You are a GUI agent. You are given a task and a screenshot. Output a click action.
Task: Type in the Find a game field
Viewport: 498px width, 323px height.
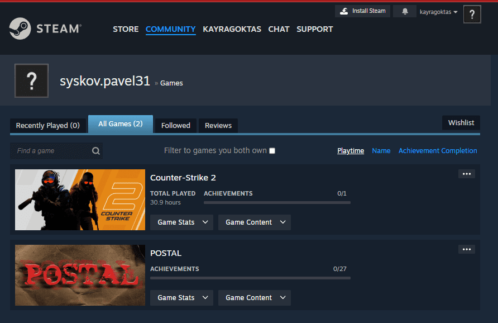[50, 151]
